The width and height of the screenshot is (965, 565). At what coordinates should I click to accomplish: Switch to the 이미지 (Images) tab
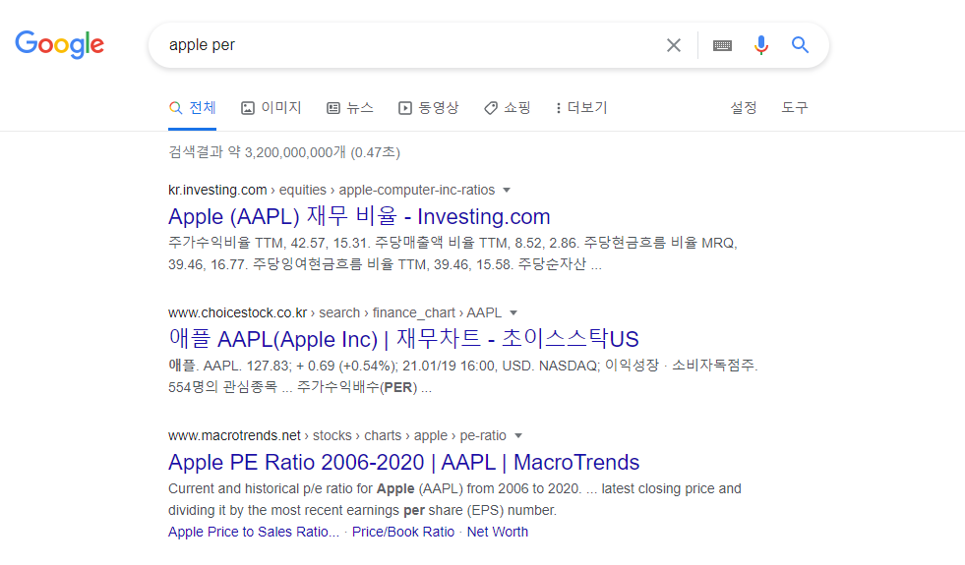pyautogui.click(x=271, y=108)
